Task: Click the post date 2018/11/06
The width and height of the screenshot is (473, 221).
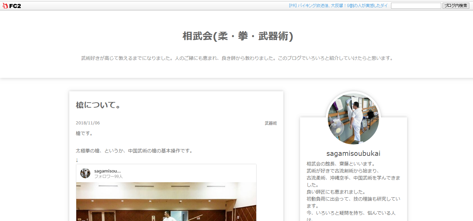Action: pyautogui.click(x=88, y=123)
